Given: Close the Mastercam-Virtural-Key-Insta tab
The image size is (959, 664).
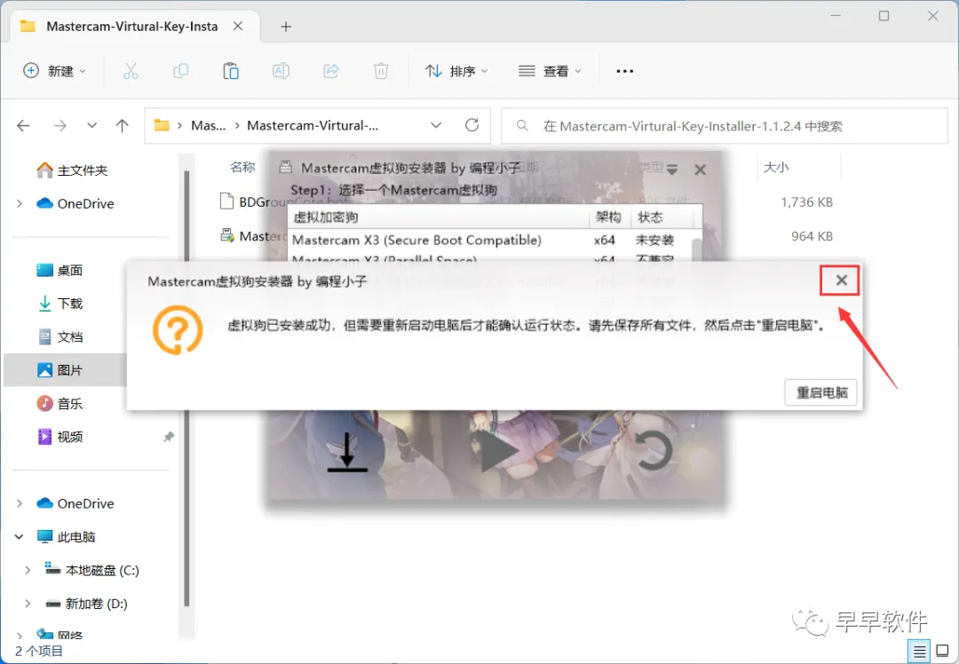Looking at the screenshot, I should point(238,27).
